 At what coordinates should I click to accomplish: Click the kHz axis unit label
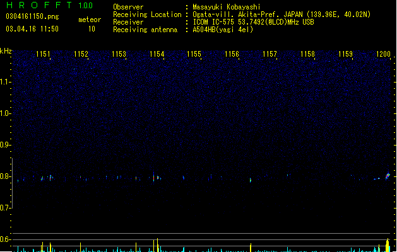pos(6,51)
